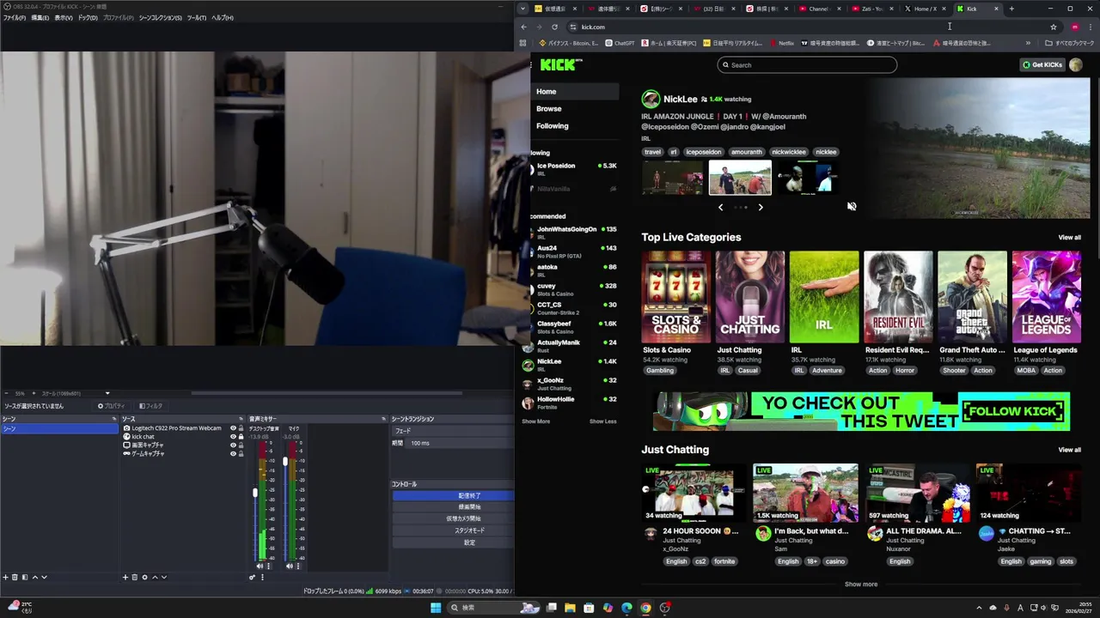Open the フェード scene transition dropdown
Viewport: 1100px width, 618px height.
[452, 430]
